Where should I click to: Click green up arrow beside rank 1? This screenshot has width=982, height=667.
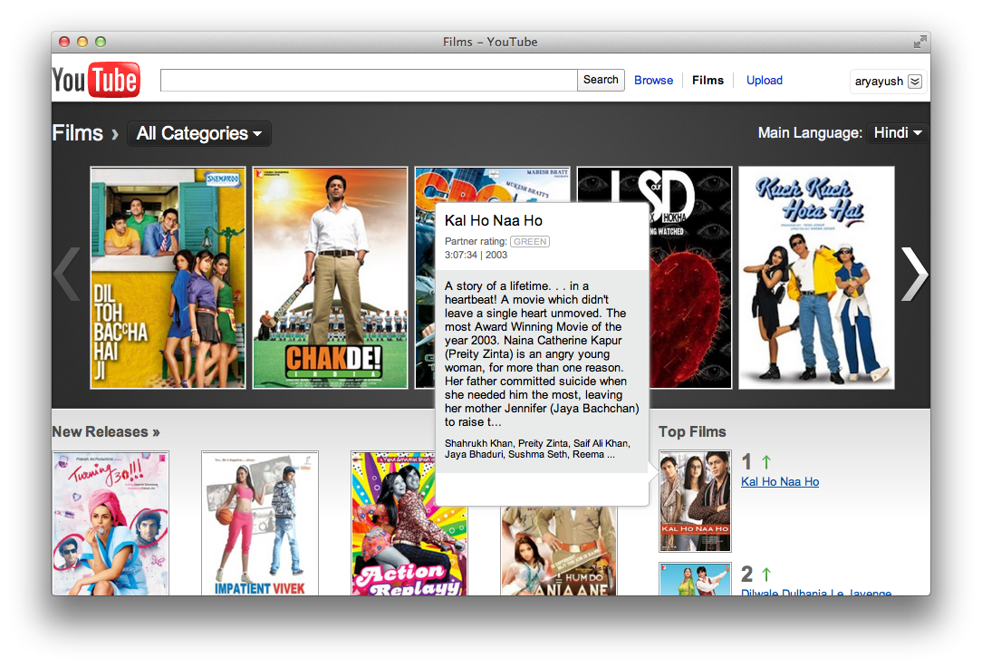point(765,462)
